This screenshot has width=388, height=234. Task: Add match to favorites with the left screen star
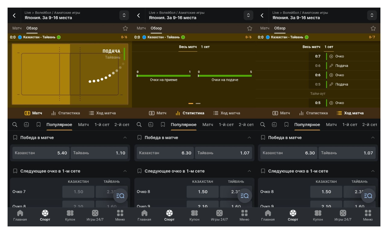click(125, 28)
